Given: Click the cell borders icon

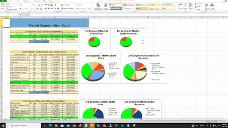Looking at the screenshot, I should (31, 9).
